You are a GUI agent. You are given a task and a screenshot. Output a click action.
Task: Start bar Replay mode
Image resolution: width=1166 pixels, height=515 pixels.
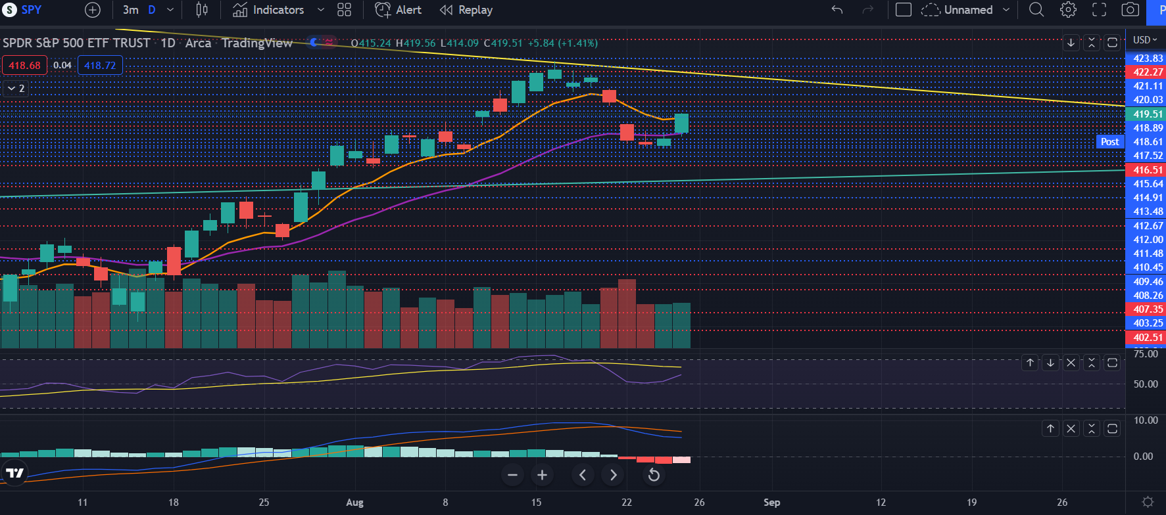pos(466,10)
